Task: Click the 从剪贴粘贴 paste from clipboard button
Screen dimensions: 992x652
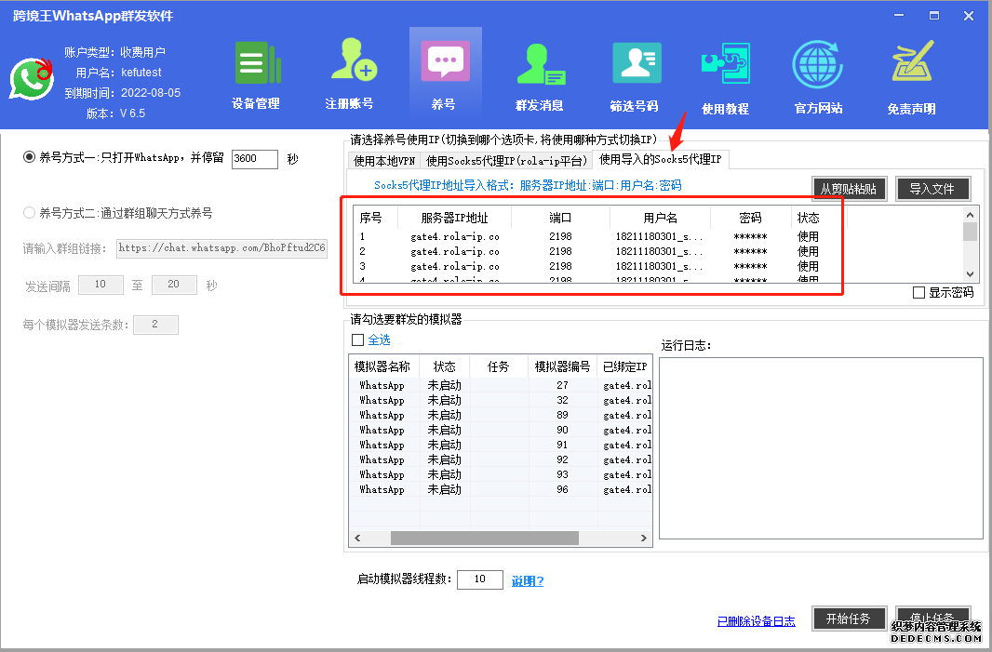Action: coord(848,188)
